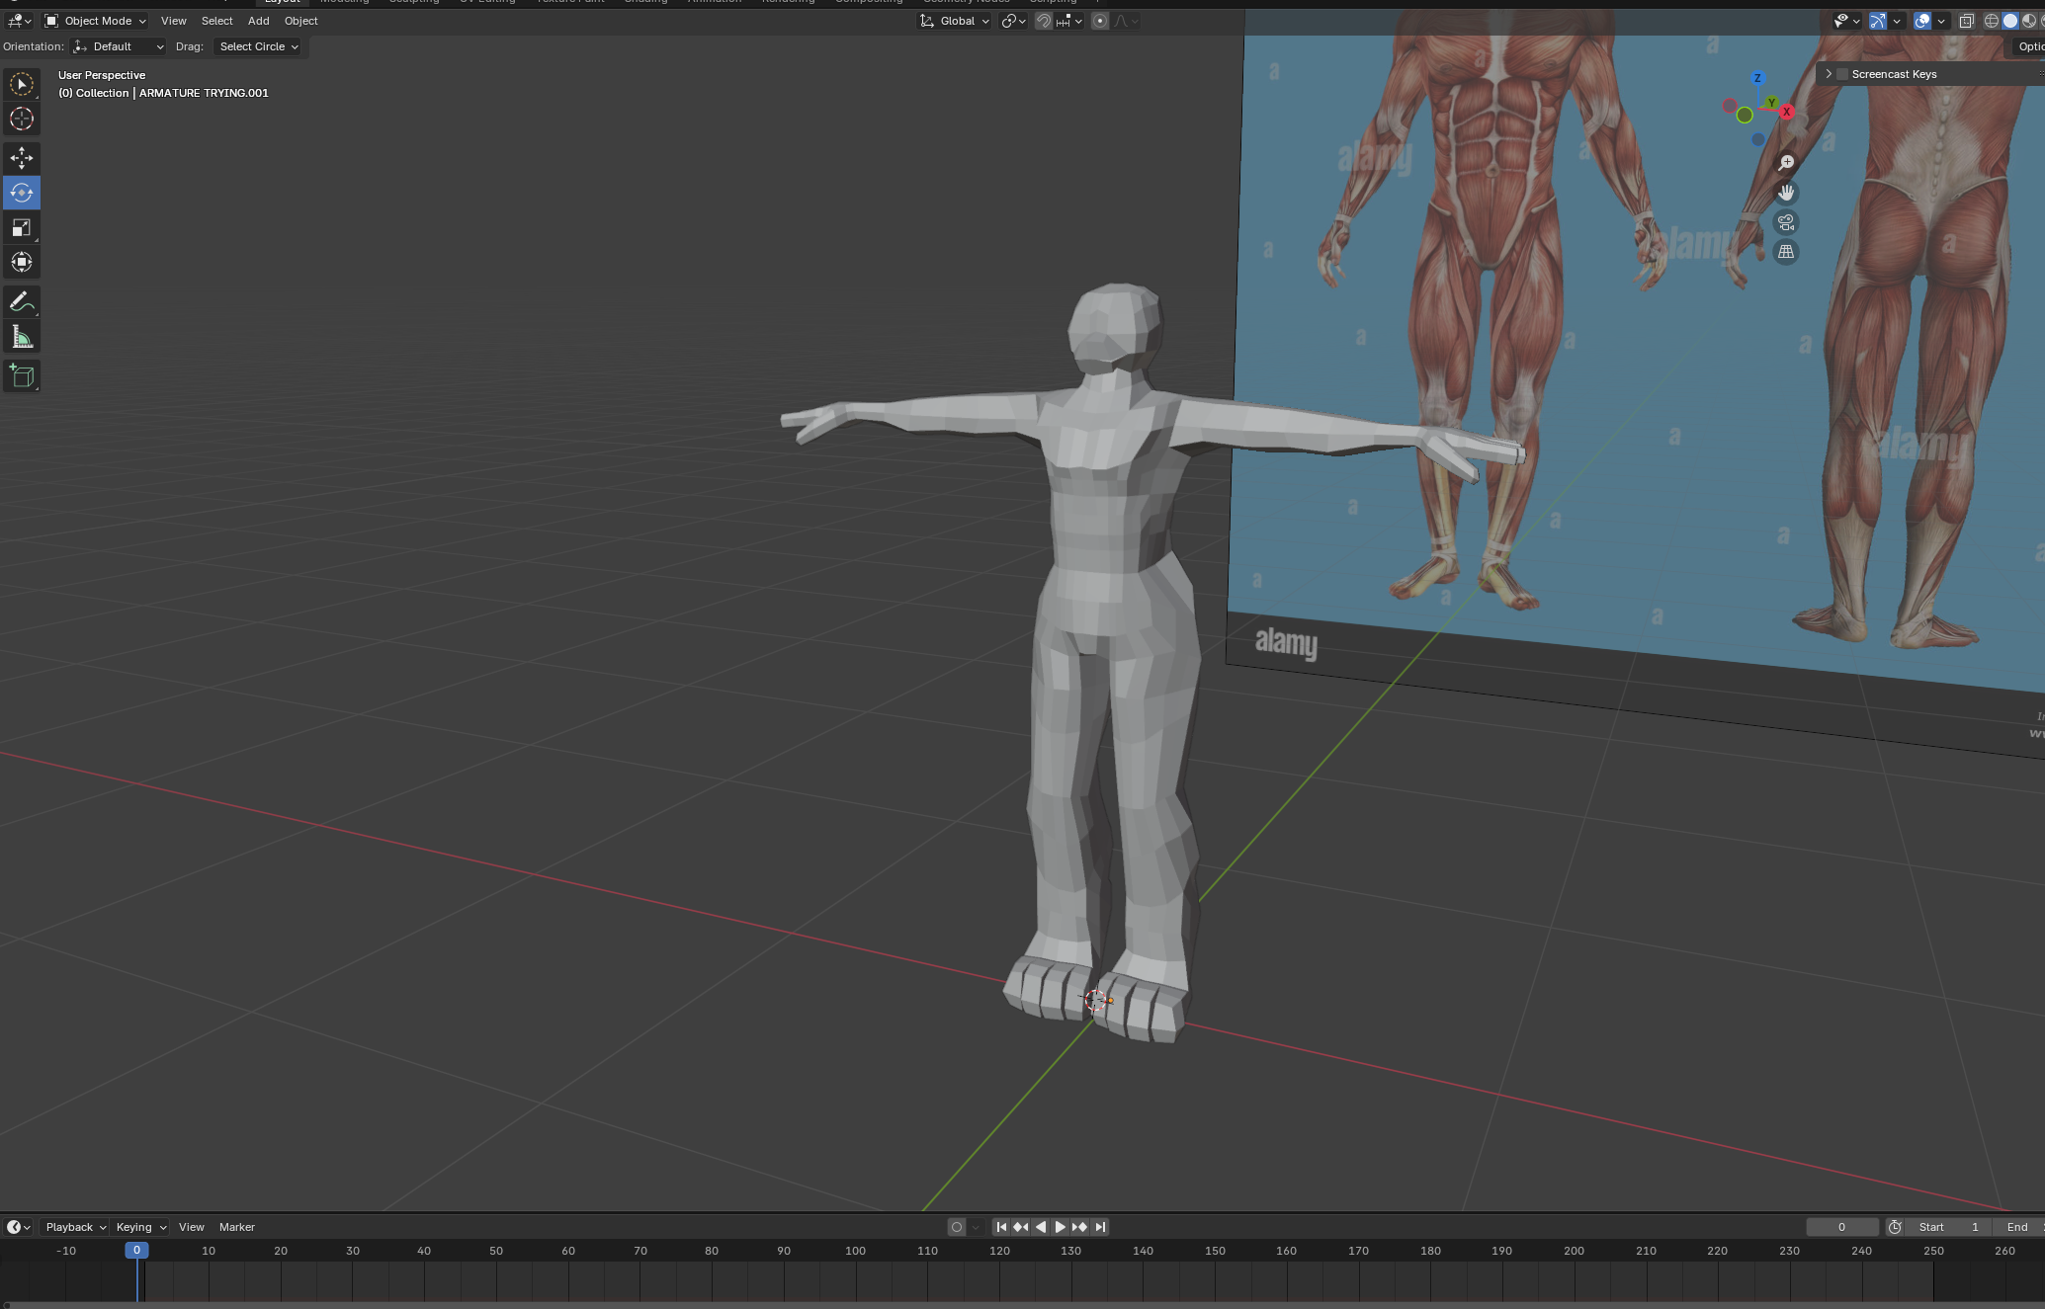Screen dimensions: 2045x1309
Task: Toggle the Screencast Keys checkbox
Action: point(1842,73)
